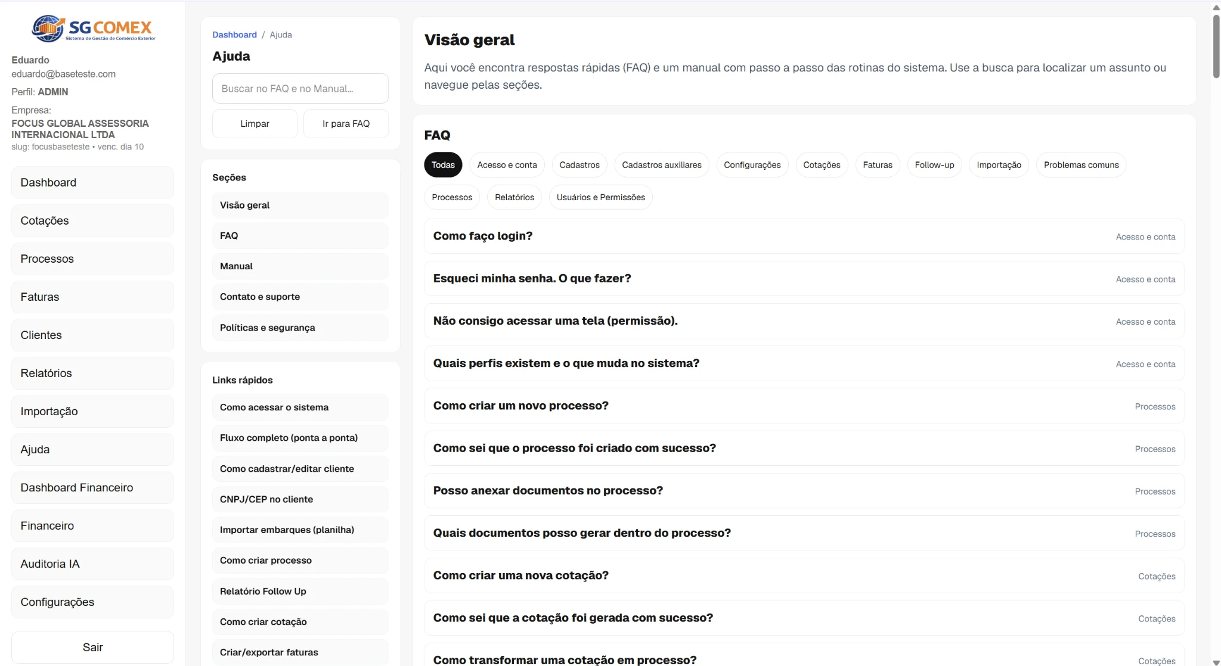Click the scrollbar up arrow
1221x666 pixels.
(1216, 8)
